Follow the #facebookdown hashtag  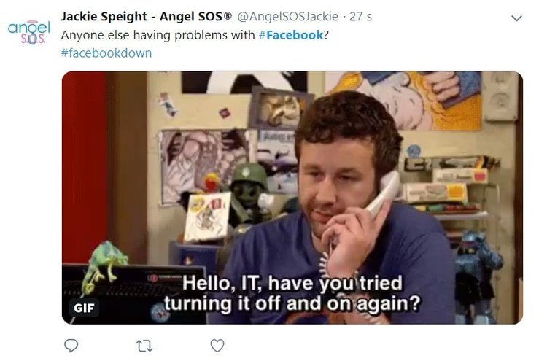coord(106,53)
